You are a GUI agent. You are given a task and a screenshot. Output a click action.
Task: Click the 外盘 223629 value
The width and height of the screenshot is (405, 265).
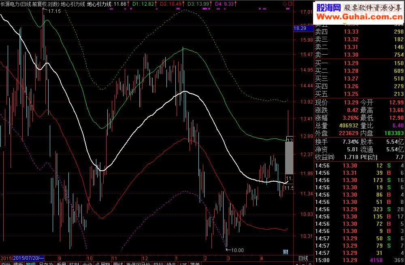coord(349,134)
